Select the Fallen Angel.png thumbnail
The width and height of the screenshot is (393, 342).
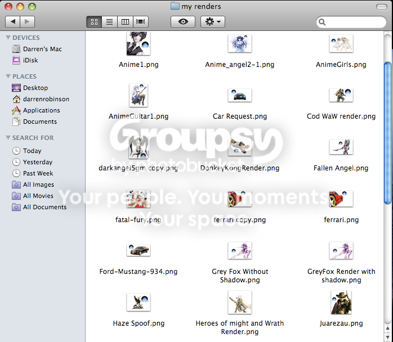341,147
